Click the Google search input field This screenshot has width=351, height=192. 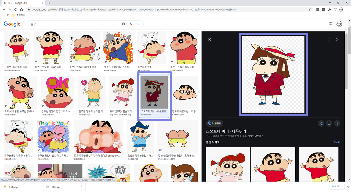pyautogui.click(x=75, y=24)
